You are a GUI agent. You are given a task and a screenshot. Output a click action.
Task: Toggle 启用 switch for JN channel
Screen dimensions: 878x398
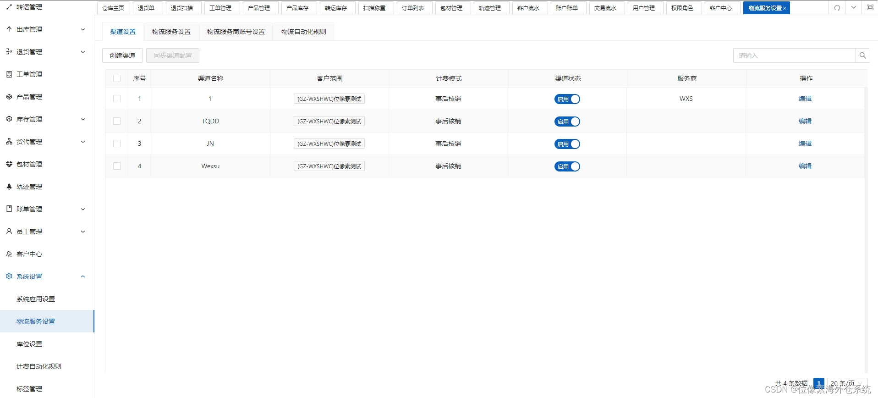(567, 144)
